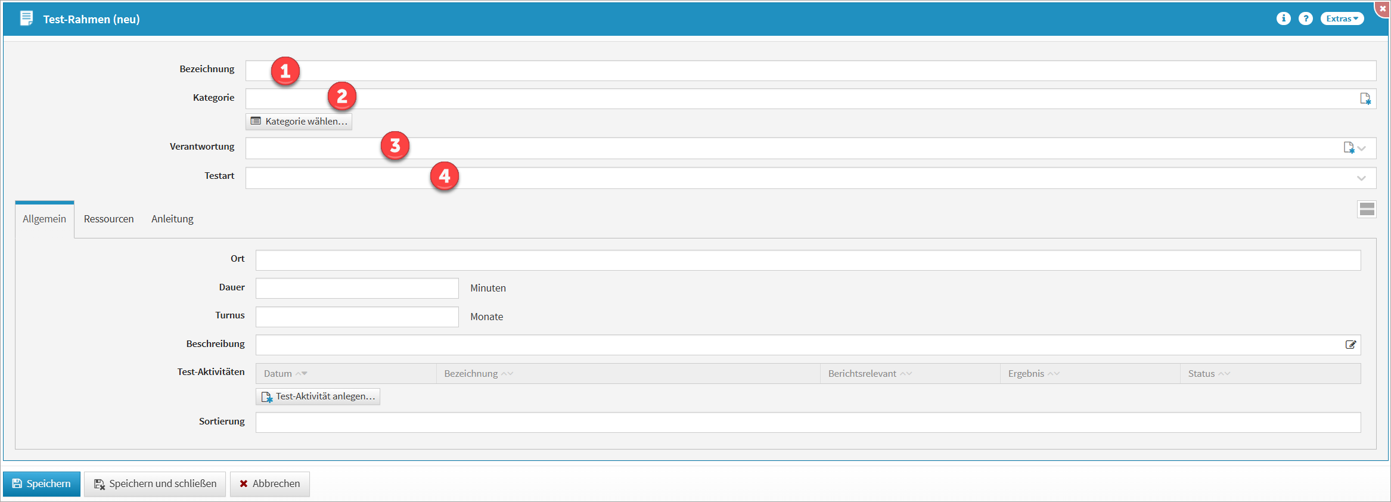Toggle the panel layout icon beside tabs
1391x502 pixels.
(1367, 209)
